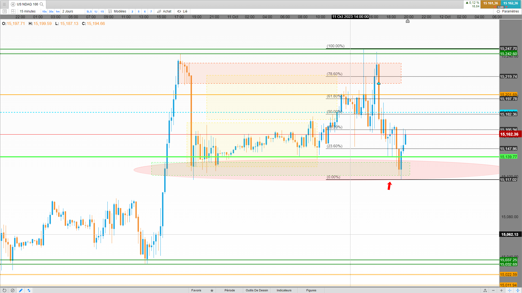Toggle the 1m timeframe shortcut
Viewport: 522px width, 293px height.
[x=58, y=12]
